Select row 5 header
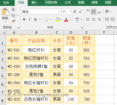Viewport: 117px width, 105px height. click(3, 75)
